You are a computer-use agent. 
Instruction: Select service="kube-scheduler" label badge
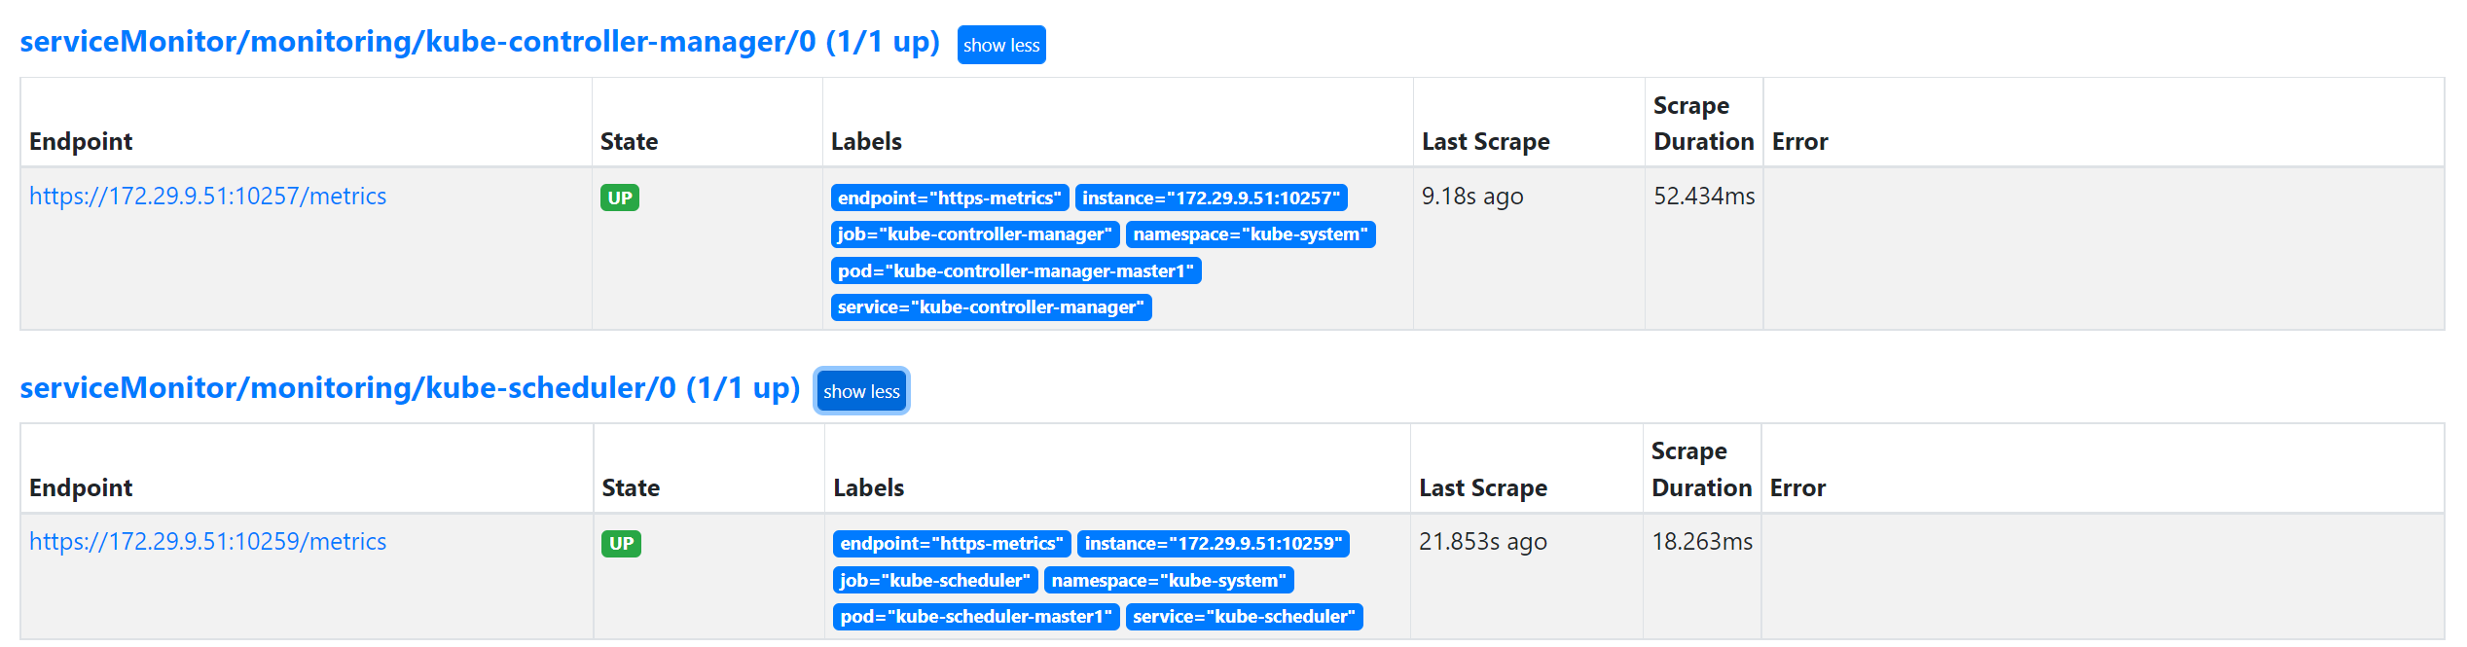pos(1244,617)
